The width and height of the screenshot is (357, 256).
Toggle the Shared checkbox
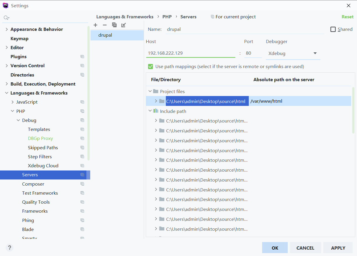333,29
